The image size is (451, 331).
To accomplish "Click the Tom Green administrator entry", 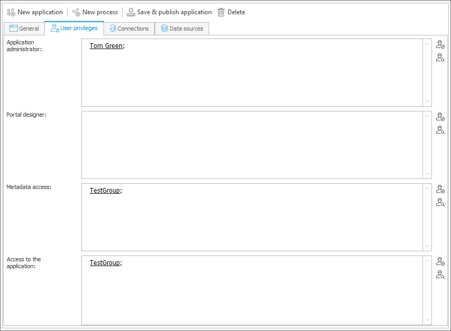I will 106,46.
